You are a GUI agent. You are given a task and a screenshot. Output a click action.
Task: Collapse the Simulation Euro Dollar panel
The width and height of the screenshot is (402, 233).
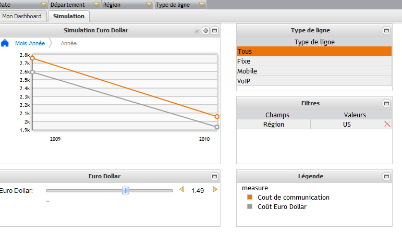(x=214, y=31)
